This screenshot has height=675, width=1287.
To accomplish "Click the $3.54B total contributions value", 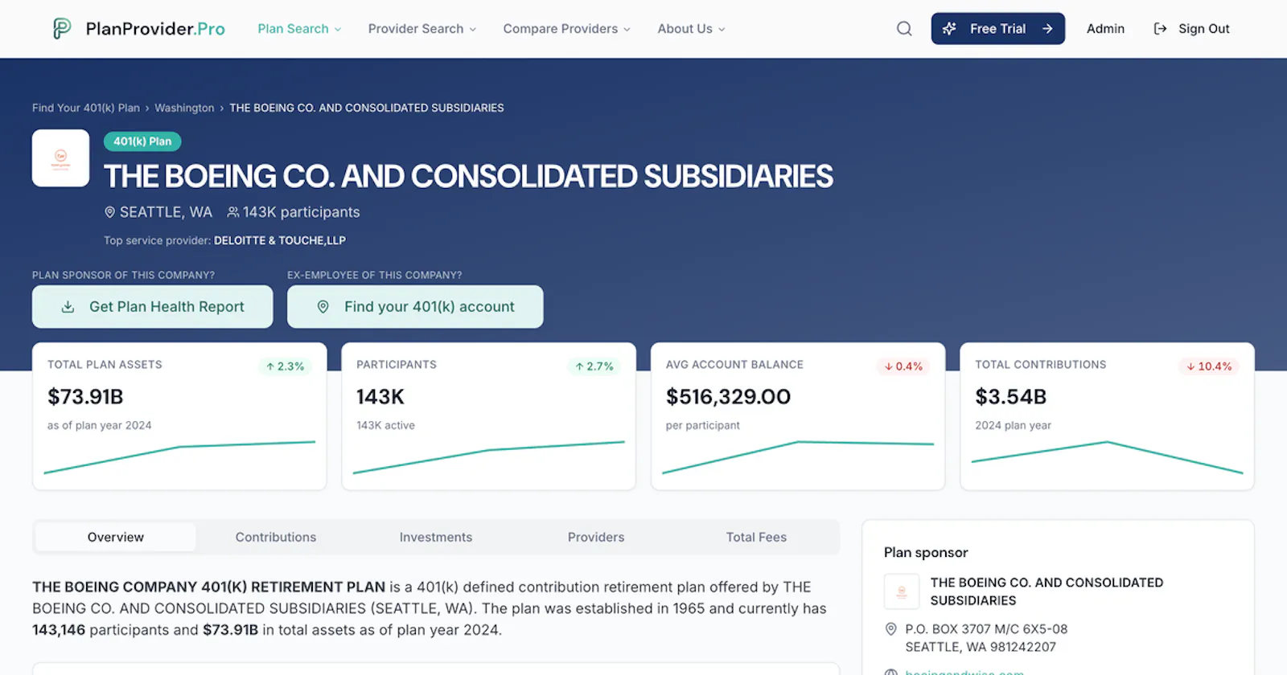I will pyautogui.click(x=1010, y=397).
